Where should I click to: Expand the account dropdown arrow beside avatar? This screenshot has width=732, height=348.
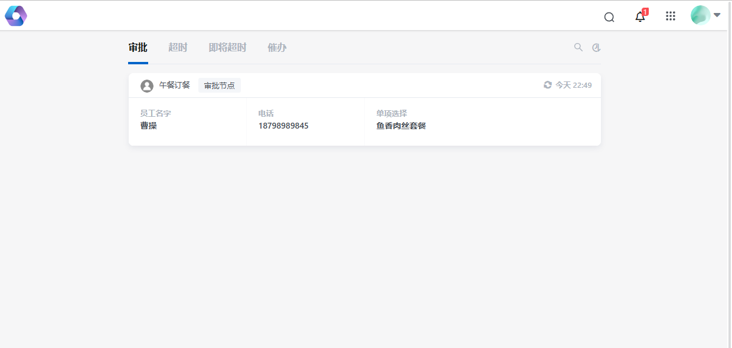(x=717, y=15)
